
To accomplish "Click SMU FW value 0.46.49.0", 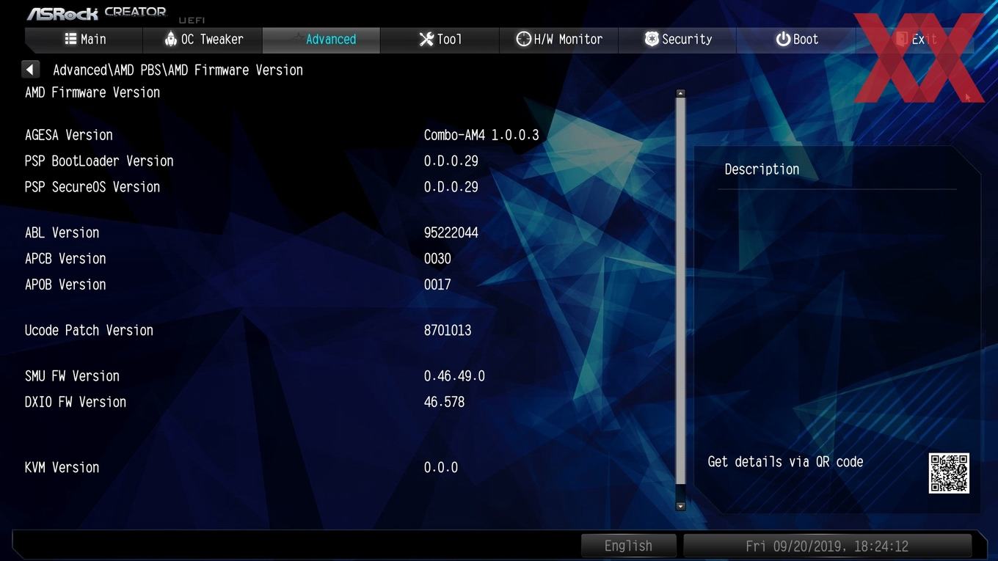I will click(454, 376).
